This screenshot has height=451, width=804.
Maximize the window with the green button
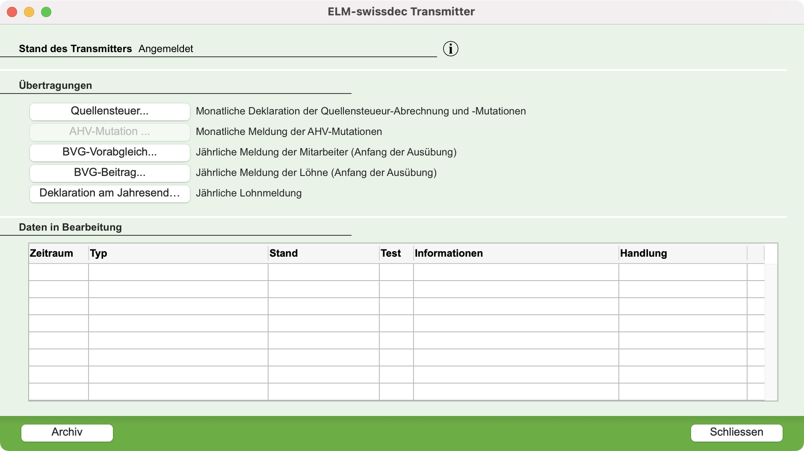(x=46, y=12)
